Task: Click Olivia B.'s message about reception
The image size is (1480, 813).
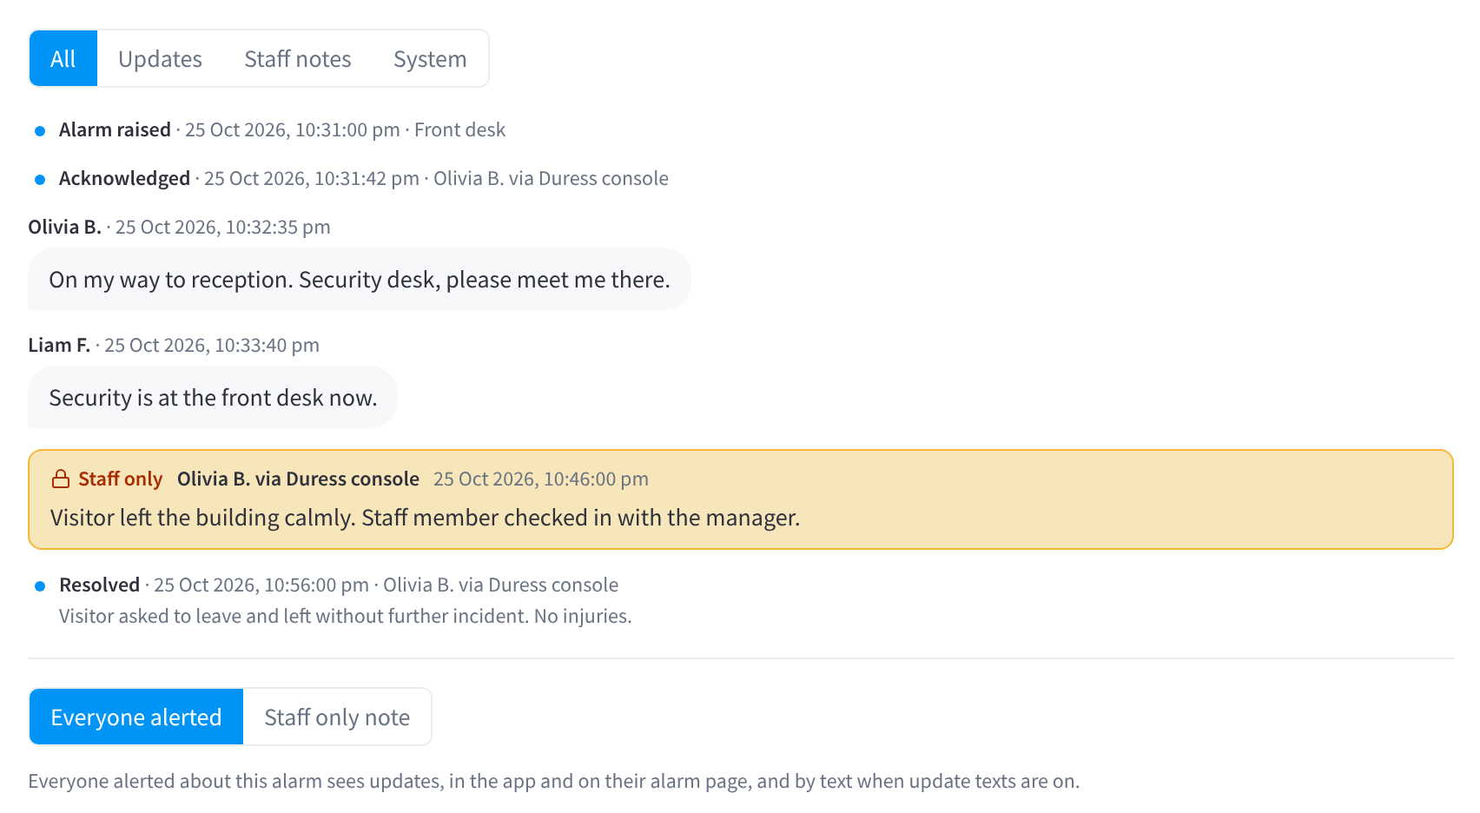Action: pyautogui.click(x=360, y=280)
